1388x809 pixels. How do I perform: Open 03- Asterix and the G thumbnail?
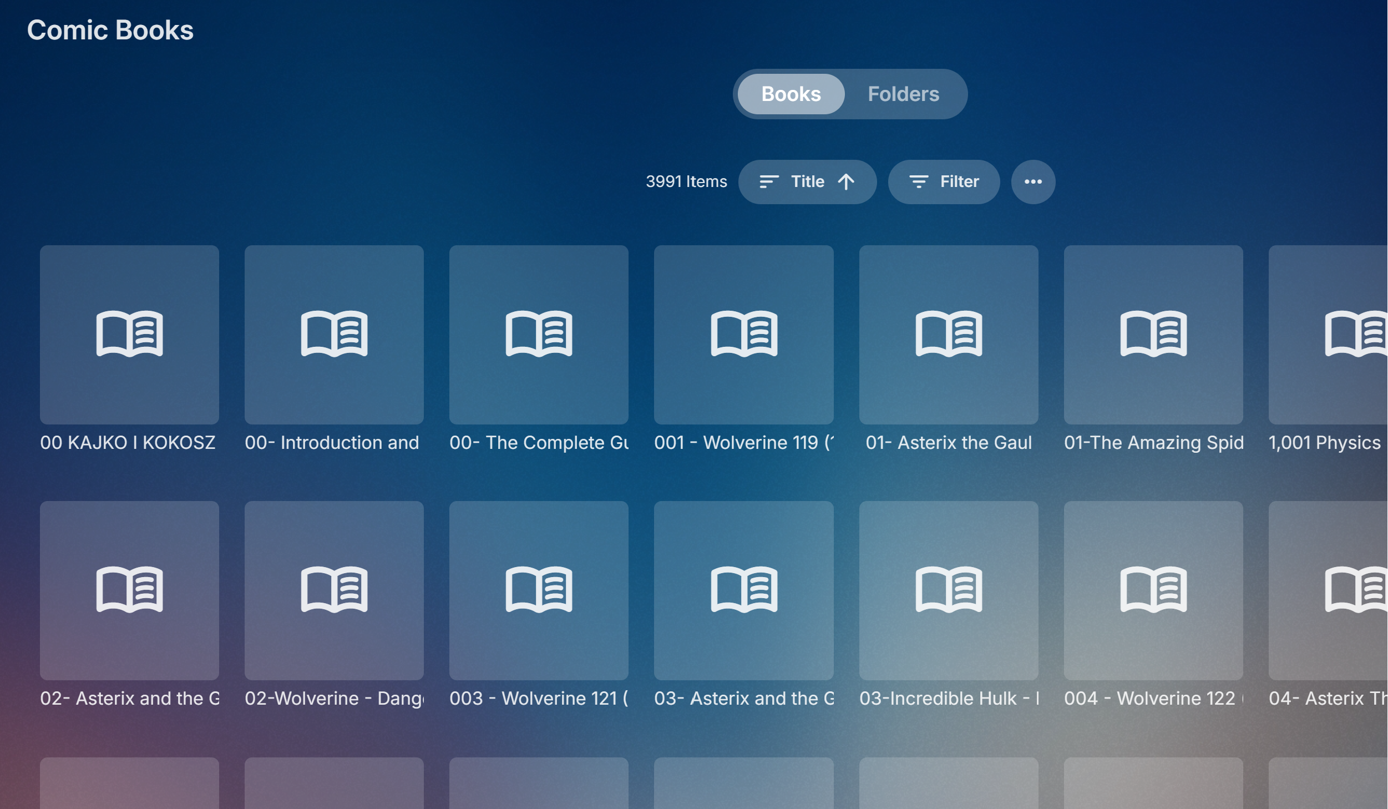point(743,590)
